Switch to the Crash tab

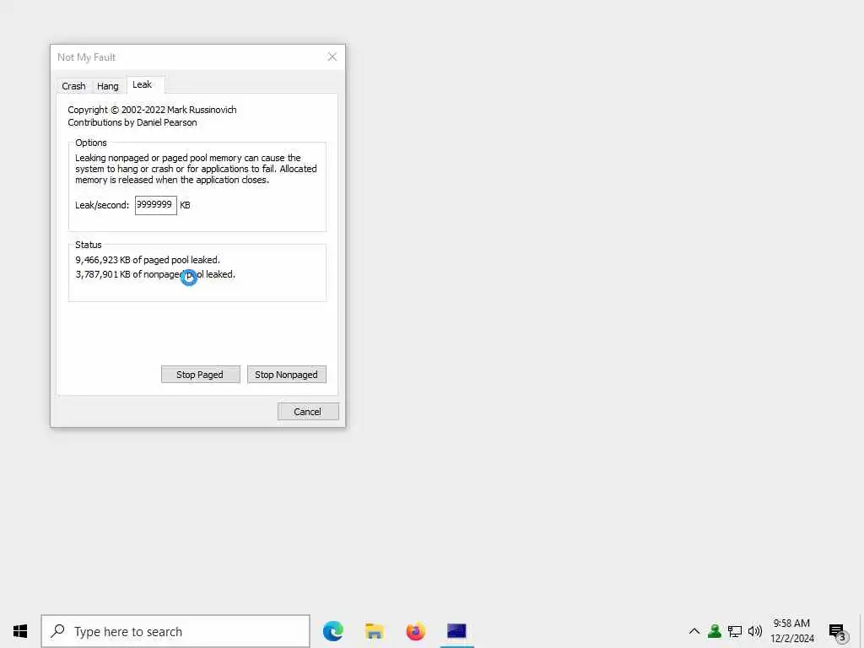click(x=74, y=86)
